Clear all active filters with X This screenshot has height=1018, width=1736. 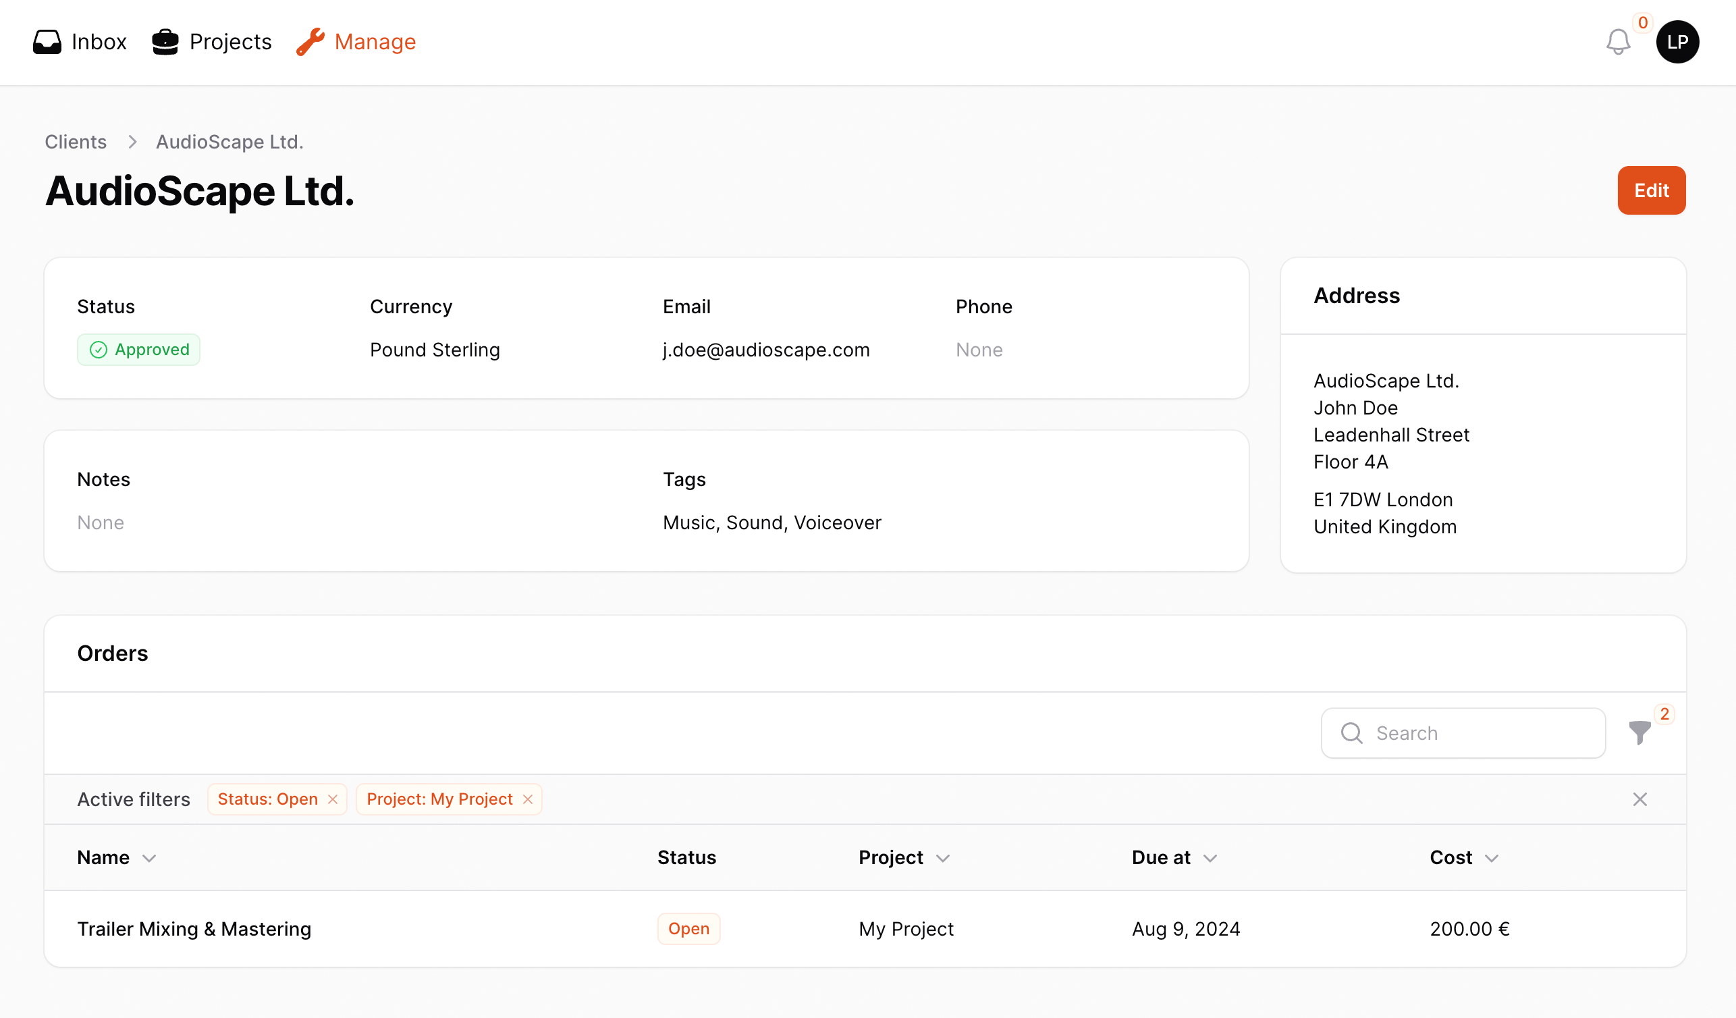(1639, 799)
